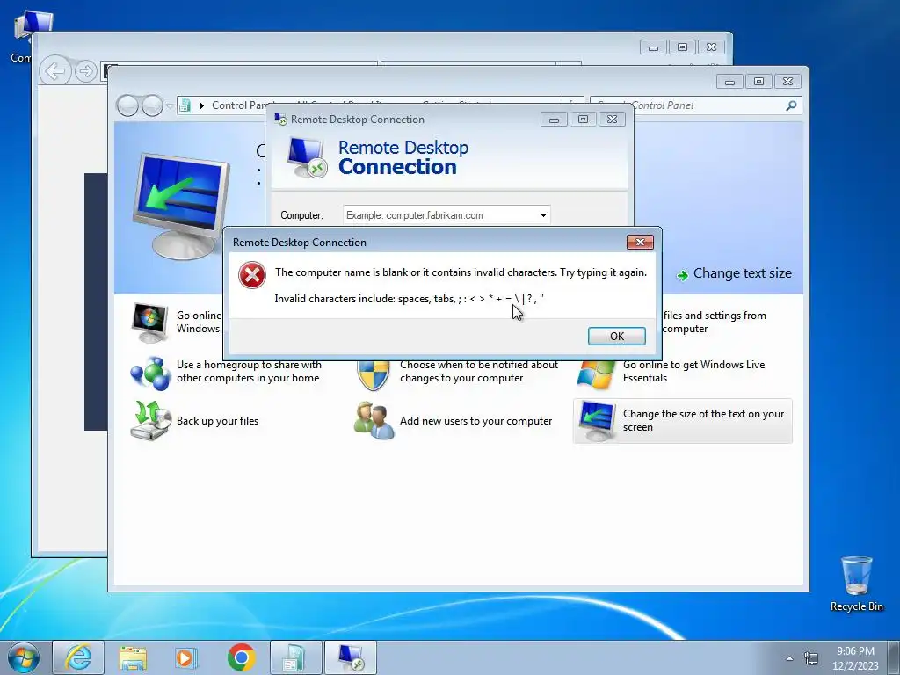The width and height of the screenshot is (900, 675).
Task: Open the Recycle Bin desktop icon
Action: point(856,584)
